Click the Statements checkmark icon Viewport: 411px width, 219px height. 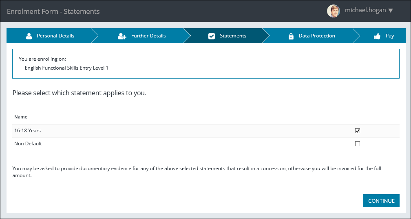coord(212,36)
